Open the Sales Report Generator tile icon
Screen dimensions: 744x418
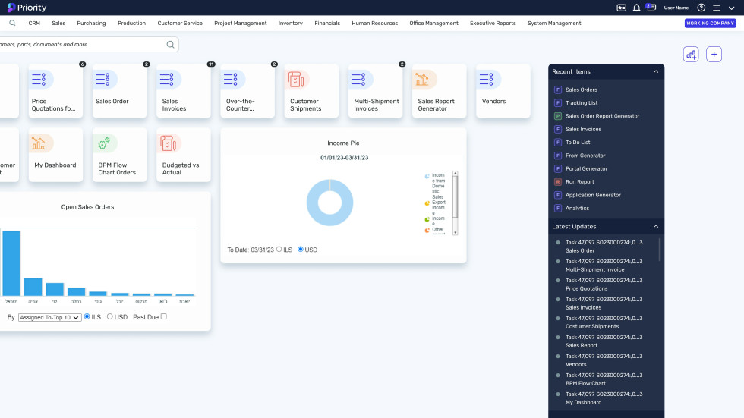(424, 80)
